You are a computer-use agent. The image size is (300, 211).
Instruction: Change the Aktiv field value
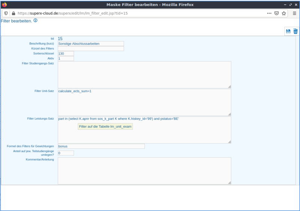coord(66,58)
